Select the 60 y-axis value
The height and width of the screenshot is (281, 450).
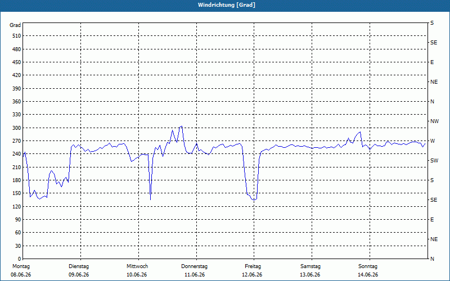[x=18, y=233]
